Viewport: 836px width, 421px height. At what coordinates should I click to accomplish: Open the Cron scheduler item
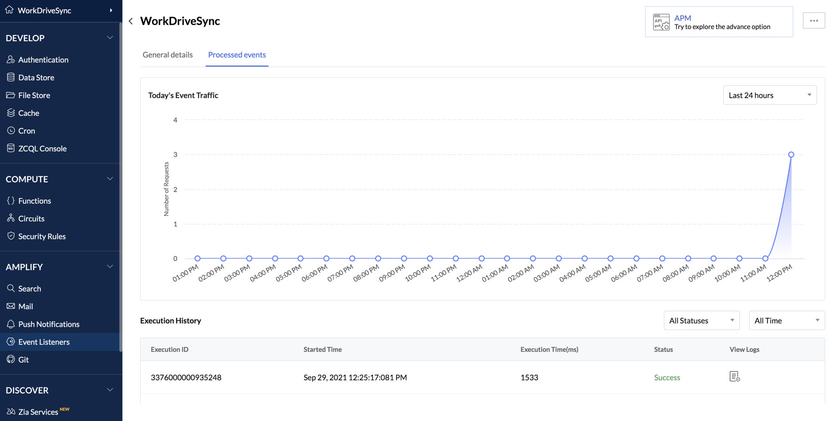(x=26, y=131)
